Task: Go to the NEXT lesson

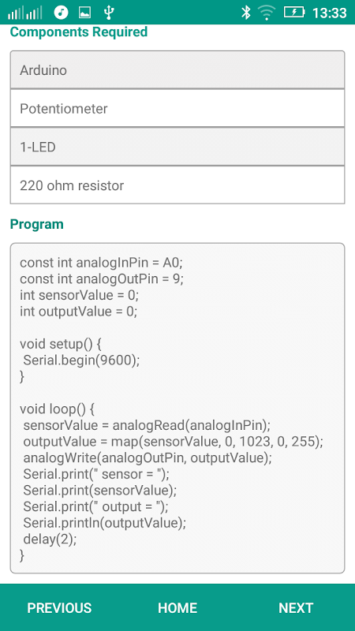Action: tap(296, 607)
